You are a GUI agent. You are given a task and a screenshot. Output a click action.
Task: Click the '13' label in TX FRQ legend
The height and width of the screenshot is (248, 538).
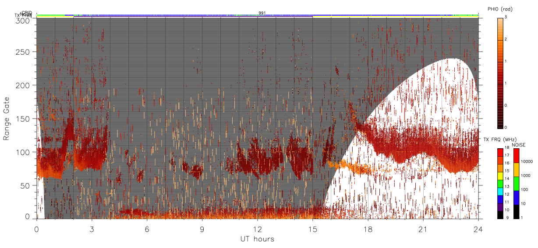coord(507,186)
